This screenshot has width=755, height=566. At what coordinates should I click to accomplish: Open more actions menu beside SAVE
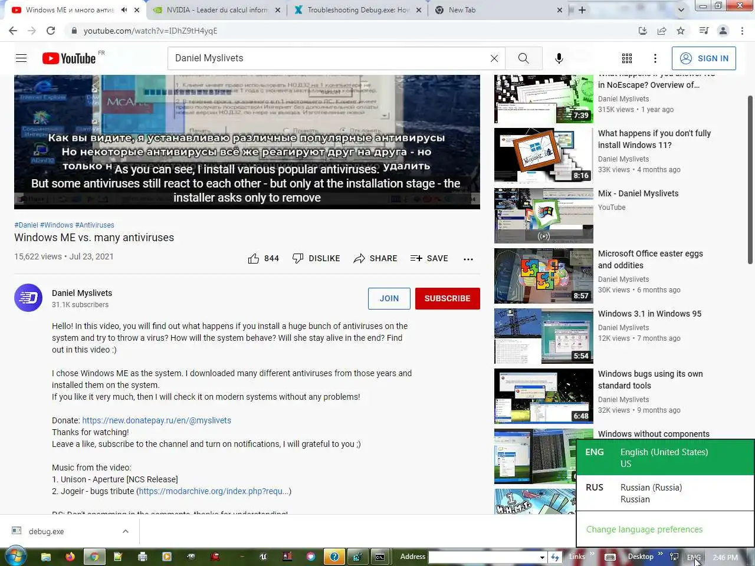pos(468,259)
